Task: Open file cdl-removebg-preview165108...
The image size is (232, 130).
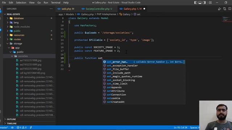Action: pyautogui.click(x=37, y=115)
